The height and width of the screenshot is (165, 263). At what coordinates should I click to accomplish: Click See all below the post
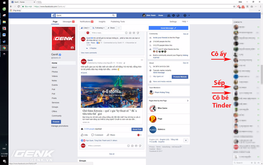(112, 154)
